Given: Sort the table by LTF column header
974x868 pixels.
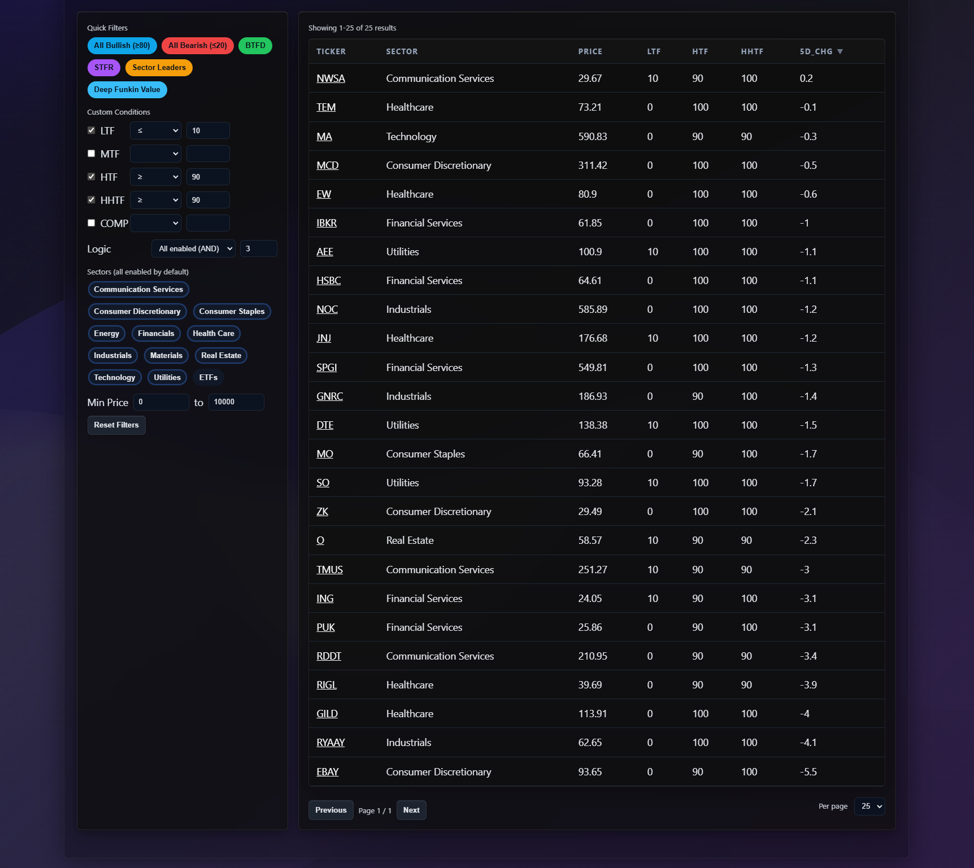Looking at the screenshot, I should 654,51.
